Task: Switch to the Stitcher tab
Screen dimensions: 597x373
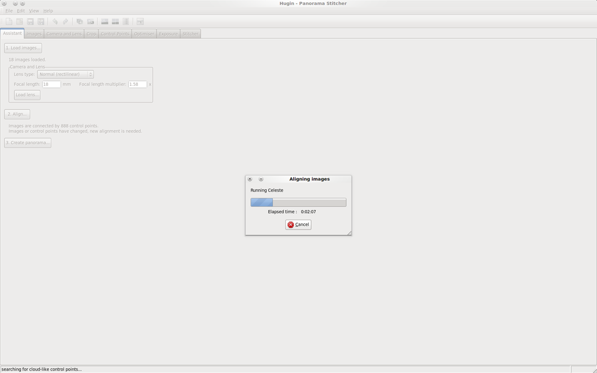Action: tap(190, 34)
